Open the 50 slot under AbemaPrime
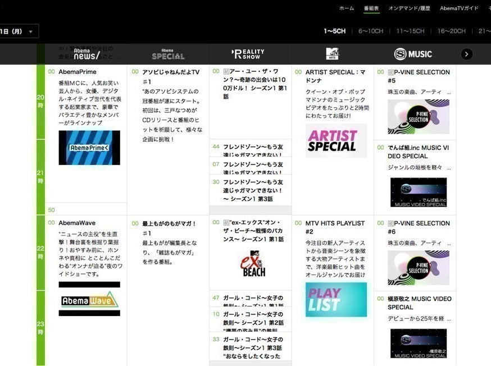Screen dimensions: 491x366 click(86, 209)
